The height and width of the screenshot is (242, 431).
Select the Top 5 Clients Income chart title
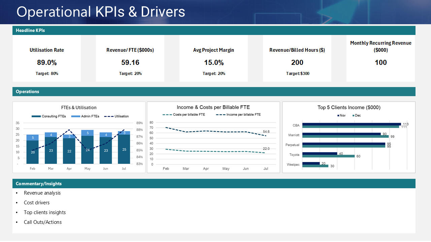(349, 108)
